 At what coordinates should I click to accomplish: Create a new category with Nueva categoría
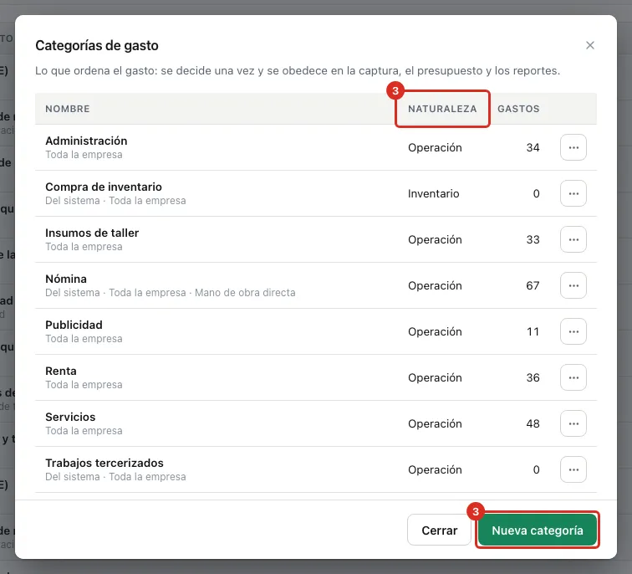click(538, 530)
